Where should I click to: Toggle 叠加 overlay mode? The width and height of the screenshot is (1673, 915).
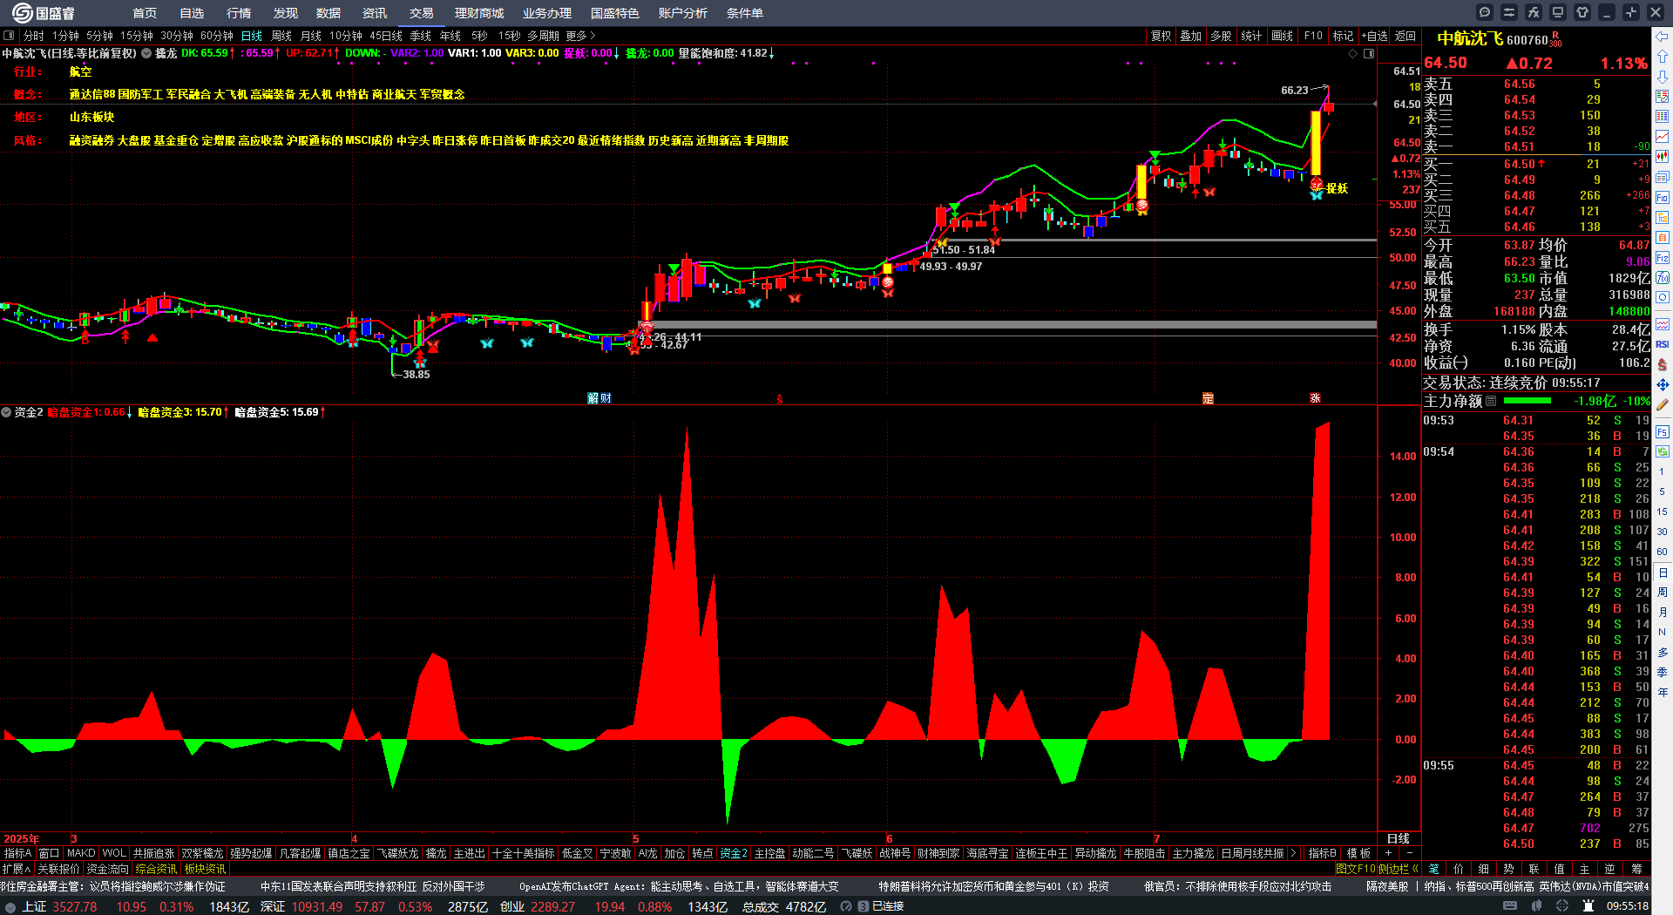click(1191, 36)
